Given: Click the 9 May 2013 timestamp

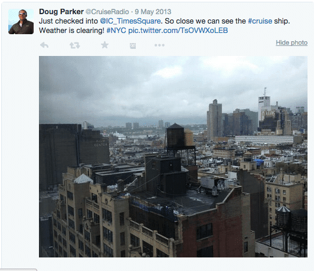Looking at the screenshot, I should coord(153,12).
